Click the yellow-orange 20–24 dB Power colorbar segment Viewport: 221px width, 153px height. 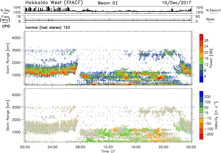pyautogui.click(x=201, y=49)
